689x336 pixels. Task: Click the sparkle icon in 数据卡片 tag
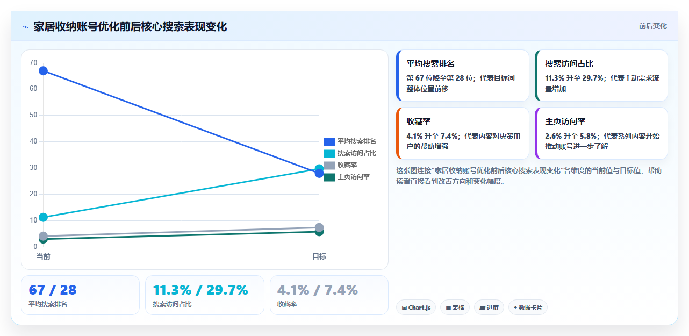pyautogui.click(x=515, y=308)
